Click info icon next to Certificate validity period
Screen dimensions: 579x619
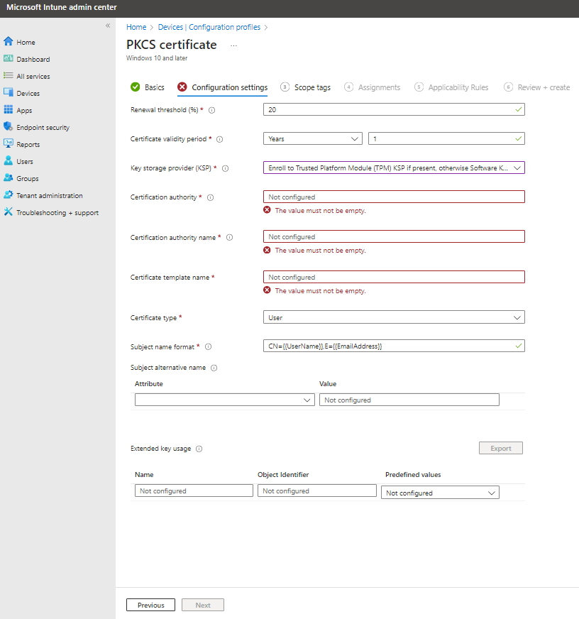pyautogui.click(x=220, y=139)
